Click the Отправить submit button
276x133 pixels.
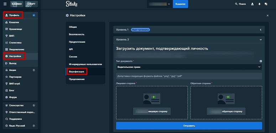point(189,126)
